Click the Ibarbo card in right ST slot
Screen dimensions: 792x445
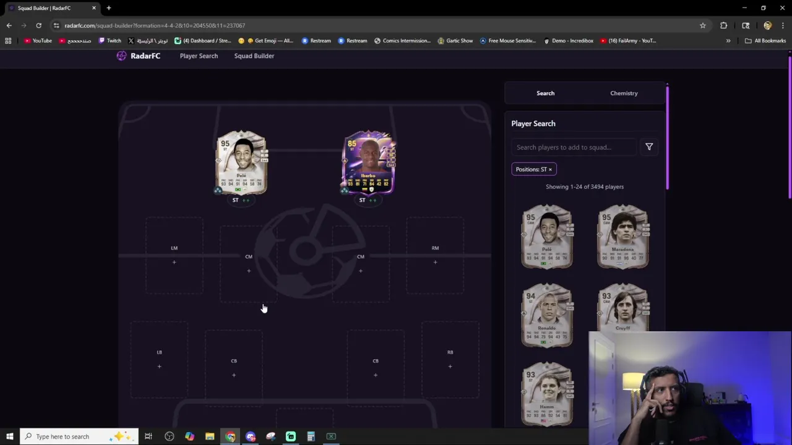click(x=369, y=163)
